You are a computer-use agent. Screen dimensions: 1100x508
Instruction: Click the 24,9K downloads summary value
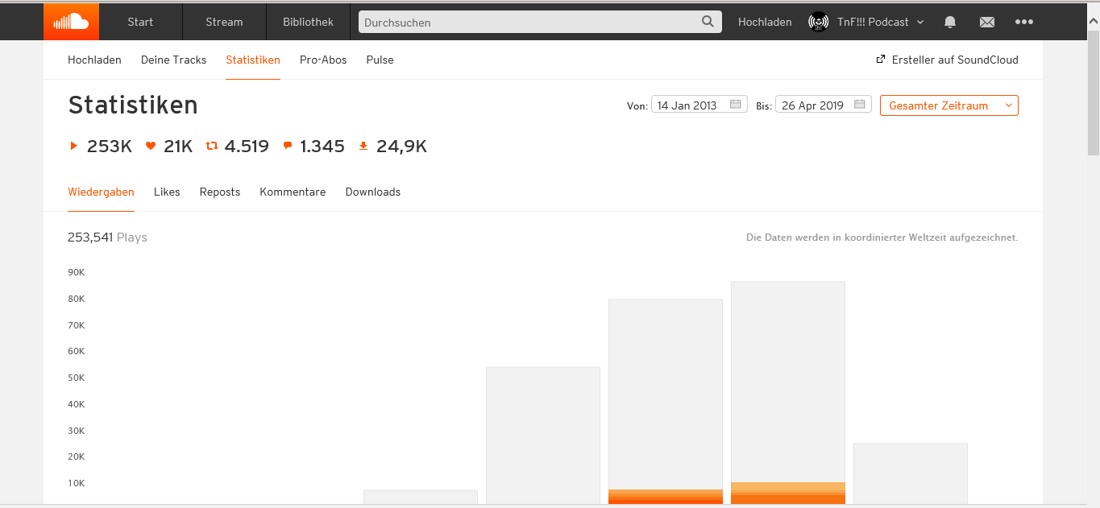pos(401,147)
